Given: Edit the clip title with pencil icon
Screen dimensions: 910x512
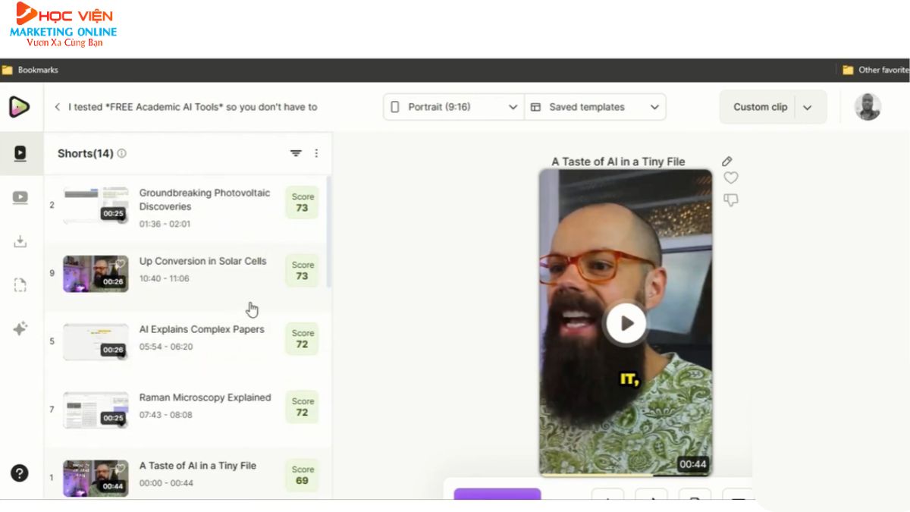Looking at the screenshot, I should (x=726, y=162).
